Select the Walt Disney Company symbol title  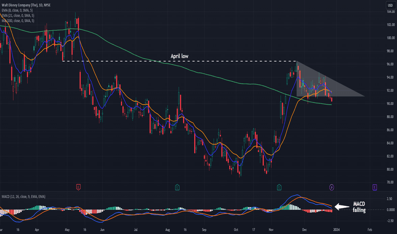tap(26, 5)
